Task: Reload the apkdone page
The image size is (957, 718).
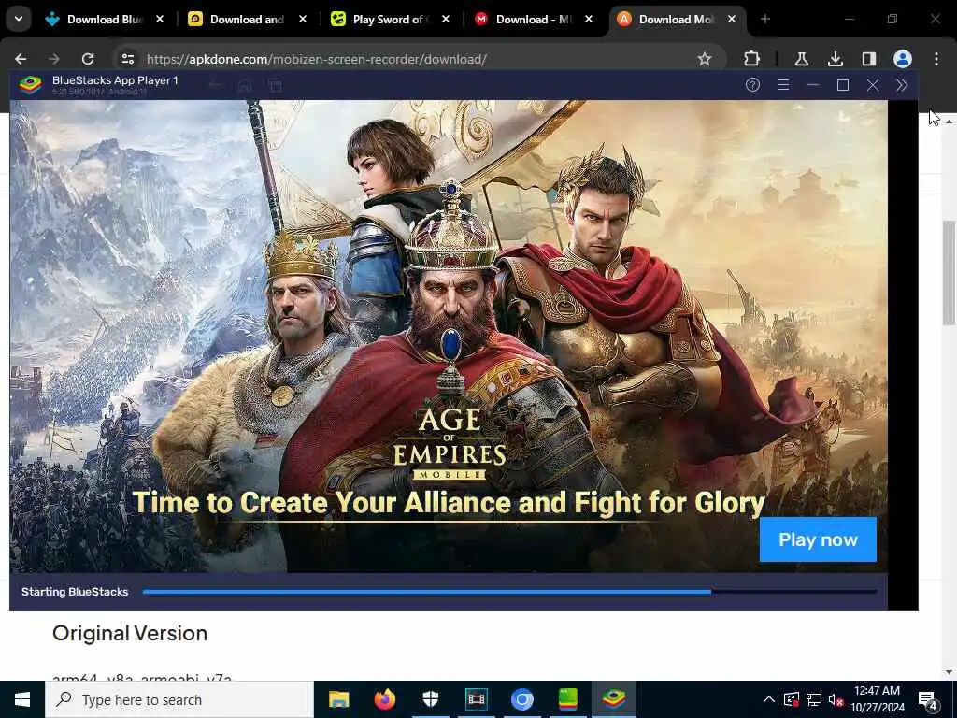Action: (88, 59)
